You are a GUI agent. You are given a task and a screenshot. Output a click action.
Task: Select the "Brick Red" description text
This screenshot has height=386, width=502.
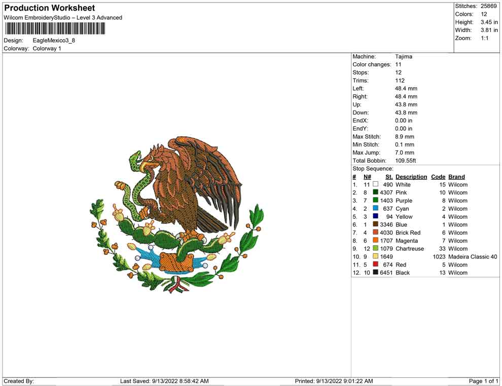coord(408,233)
